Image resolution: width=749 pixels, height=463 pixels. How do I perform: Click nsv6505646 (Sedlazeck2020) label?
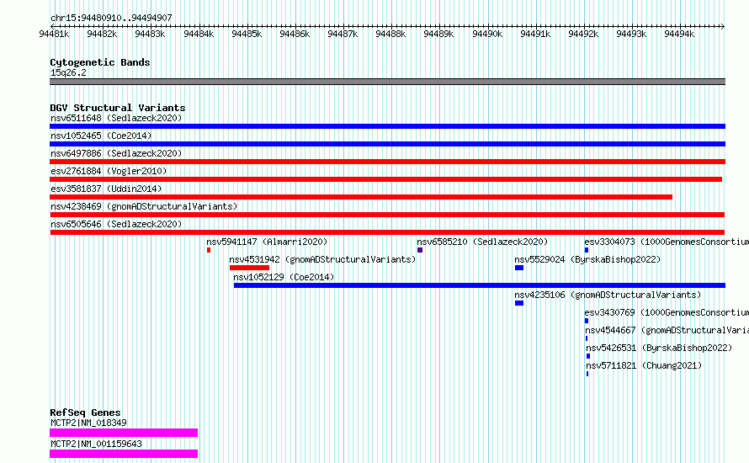tap(116, 224)
